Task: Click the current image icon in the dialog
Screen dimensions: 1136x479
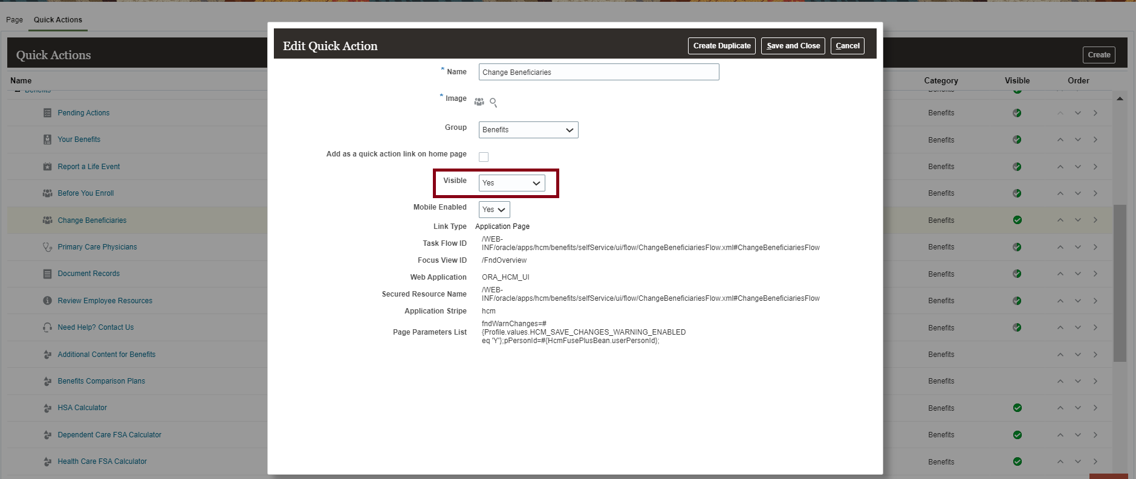Action: (x=479, y=101)
